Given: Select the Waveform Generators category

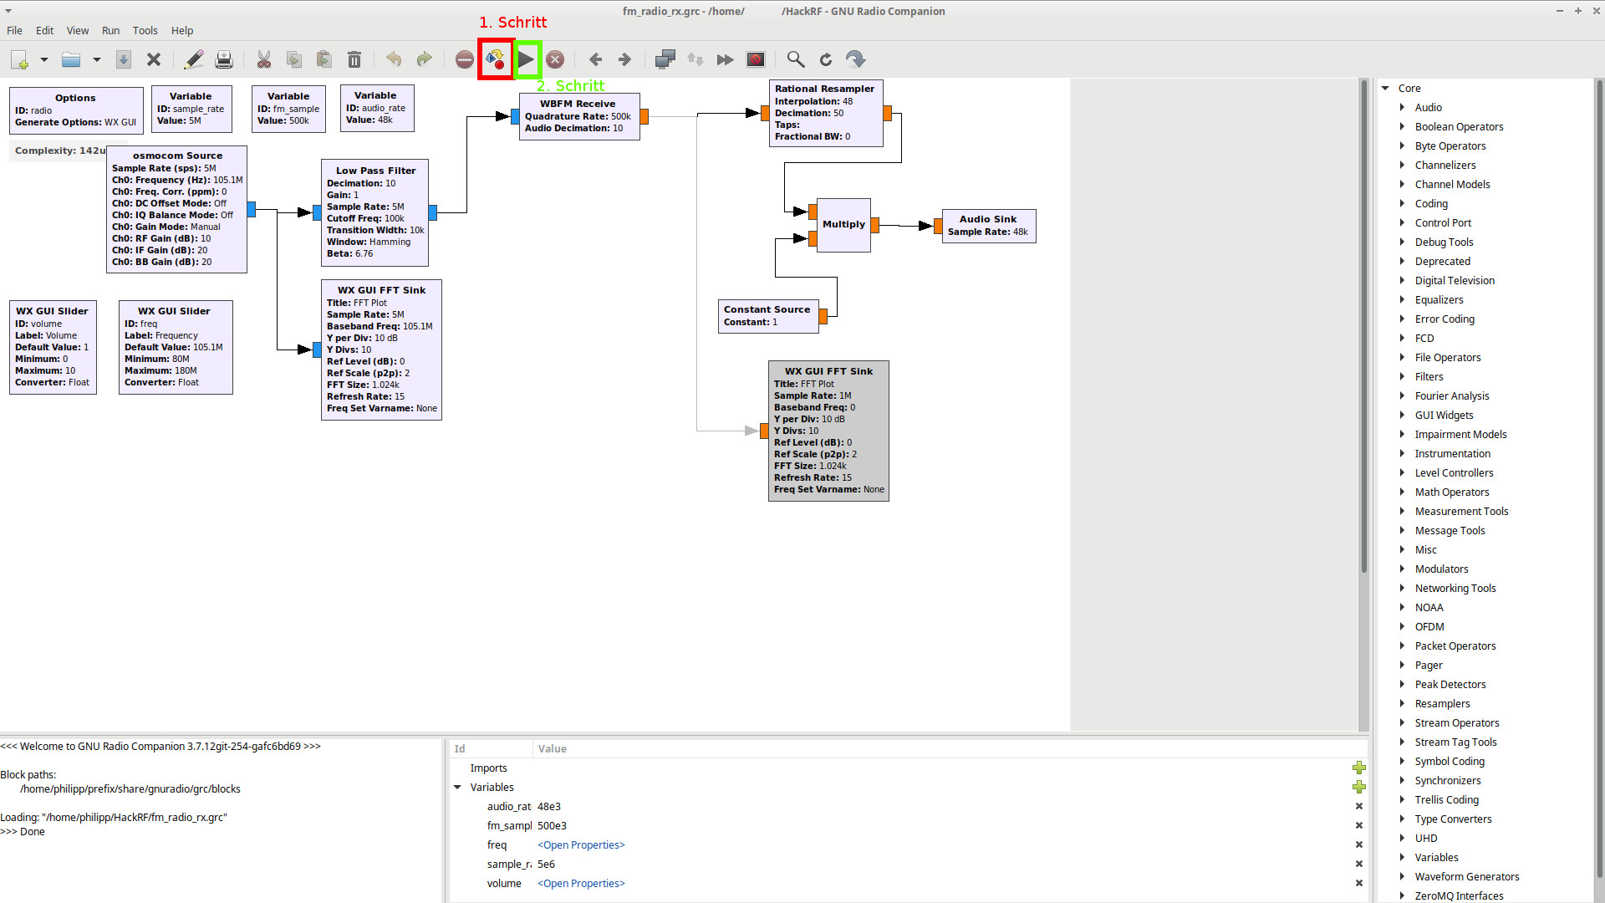Looking at the screenshot, I should pyautogui.click(x=1466, y=876).
